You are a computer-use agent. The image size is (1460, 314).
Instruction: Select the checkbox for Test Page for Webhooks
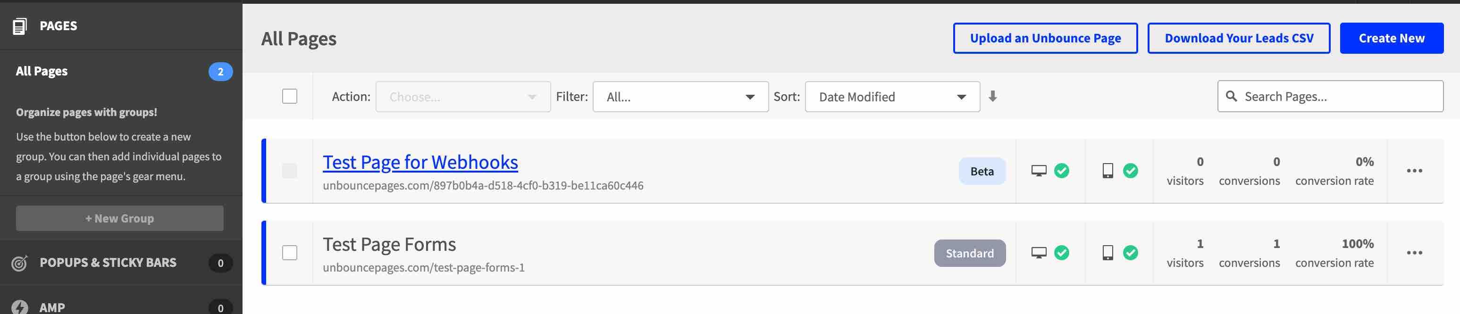pos(290,171)
